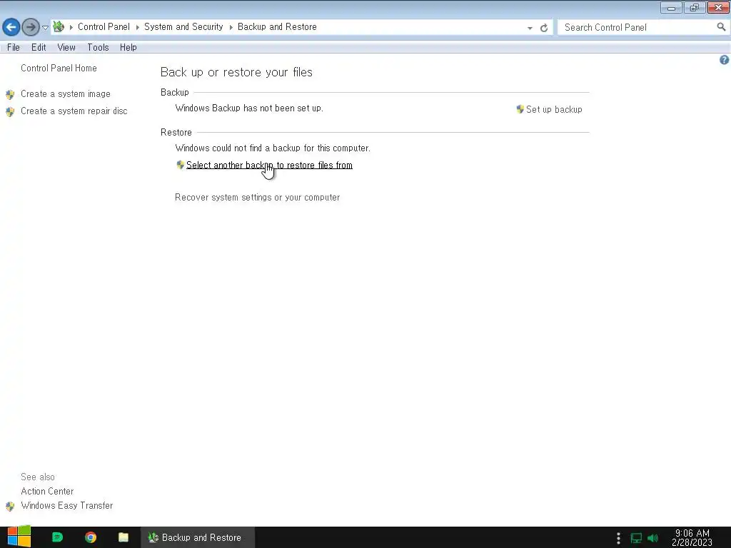This screenshot has height=548, width=731.
Task: Click shield icon before Select another backup
Action: point(181,165)
